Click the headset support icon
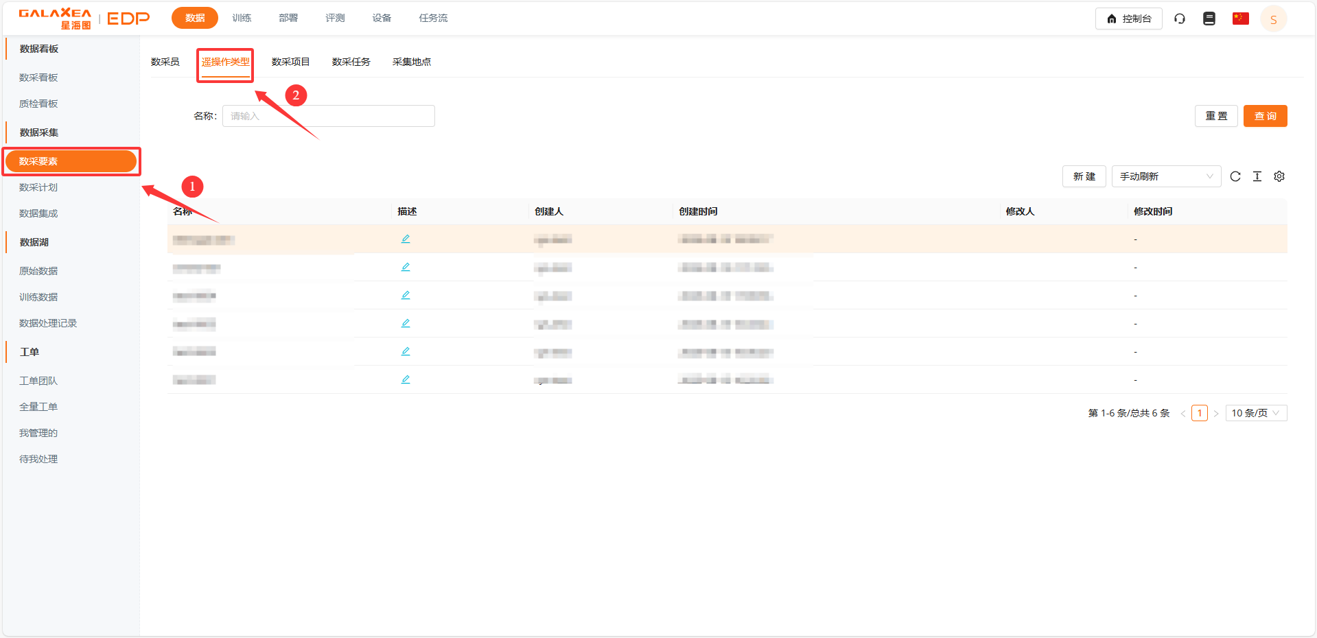Image resolution: width=1317 pixels, height=638 pixels. tap(1180, 19)
